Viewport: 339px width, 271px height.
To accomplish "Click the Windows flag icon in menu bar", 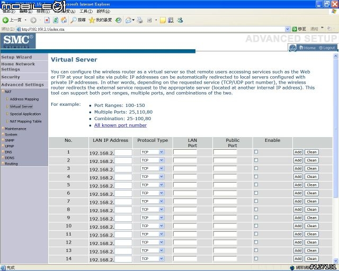I will [334, 11].
